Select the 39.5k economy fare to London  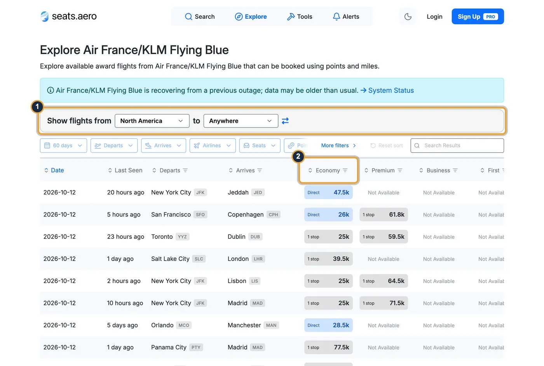point(328,259)
